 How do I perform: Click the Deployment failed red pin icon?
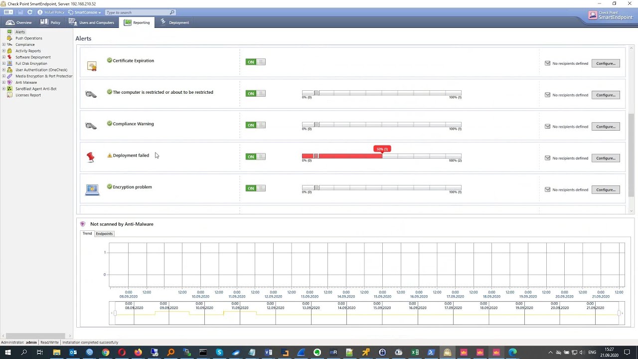coord(90,157)
